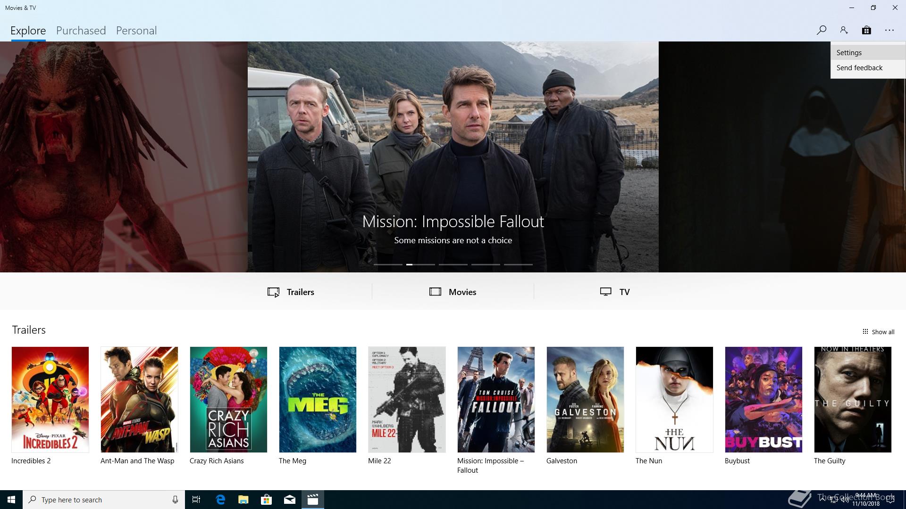Click the Cortana microphone icon
906x509 pixels.
point(175,500)
